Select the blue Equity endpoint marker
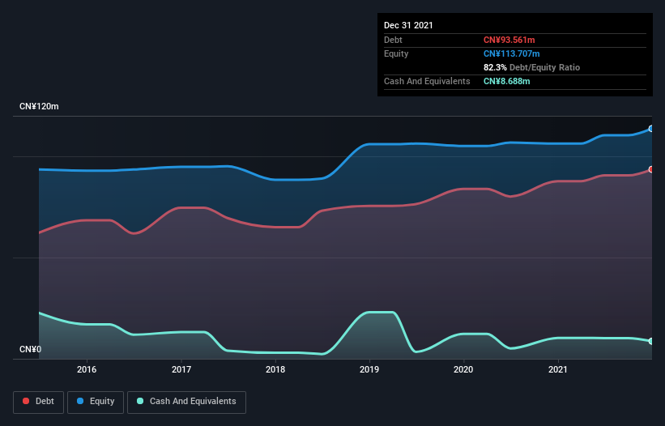 (651, 129)
